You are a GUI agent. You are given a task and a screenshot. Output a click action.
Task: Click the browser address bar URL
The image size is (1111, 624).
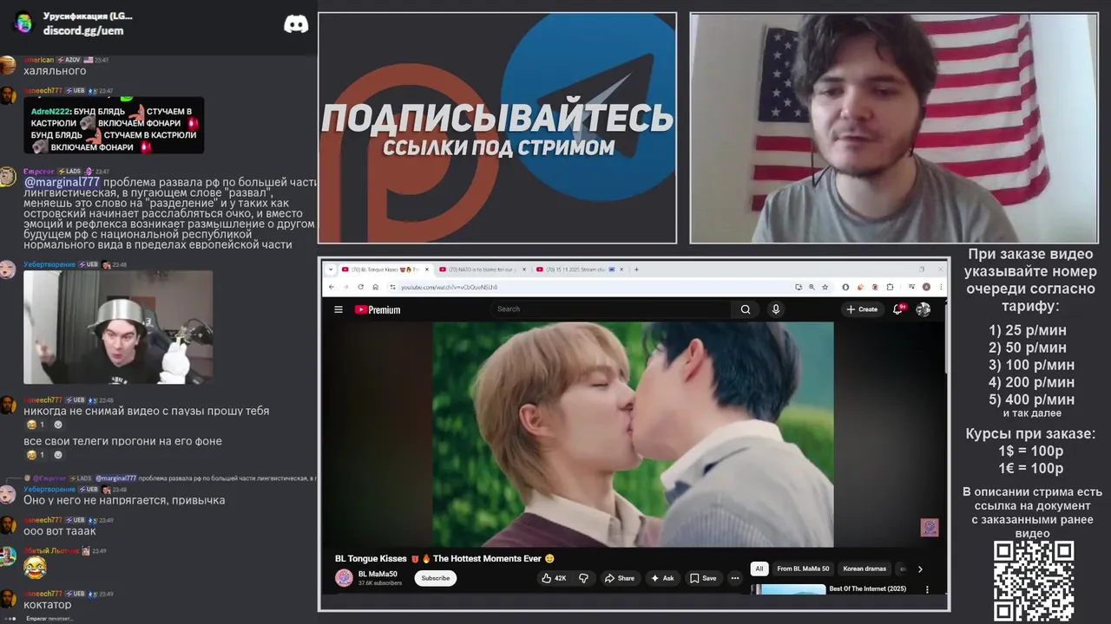[449, 287]
